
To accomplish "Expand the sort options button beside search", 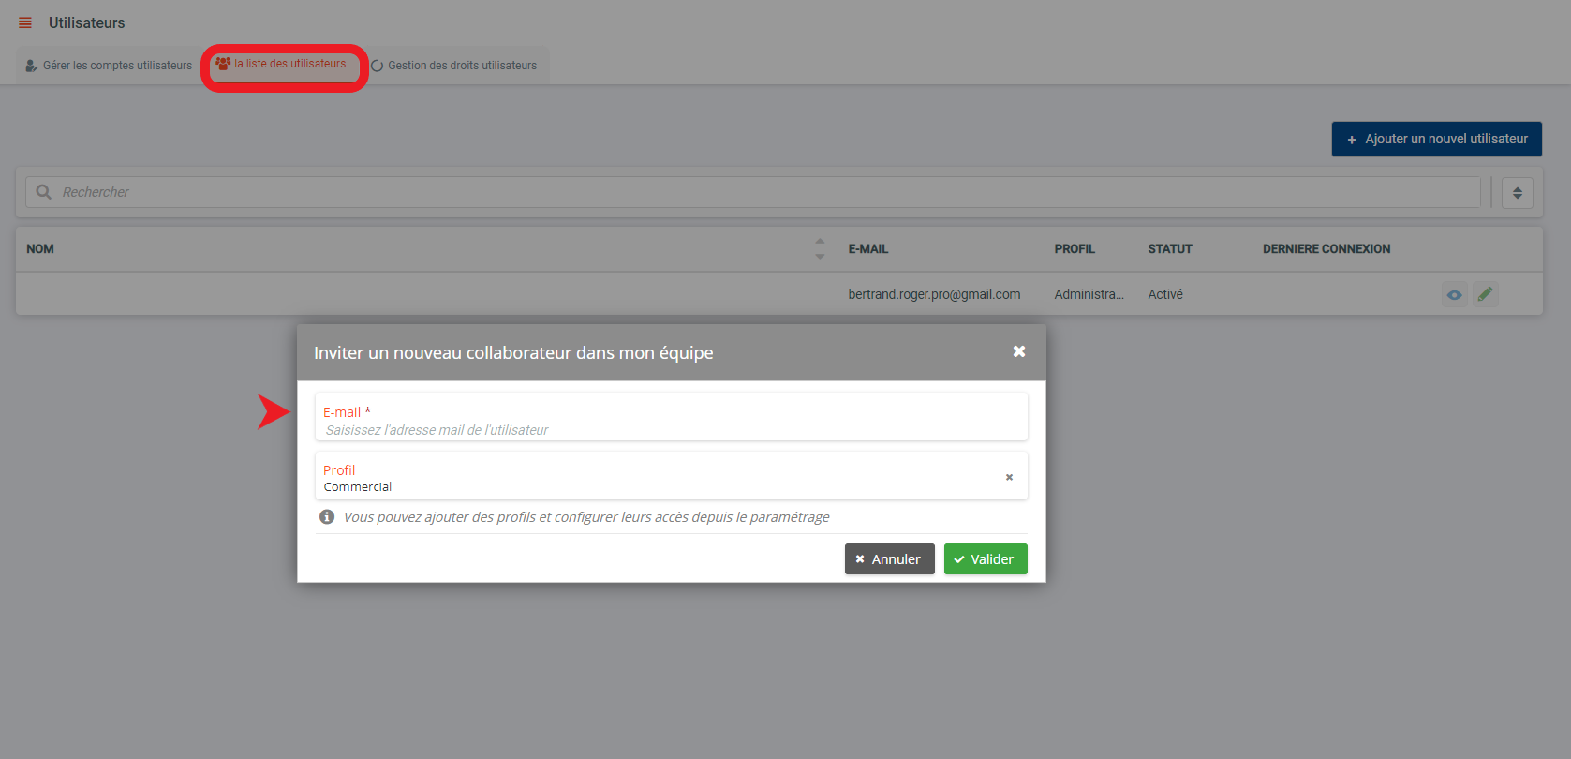I will click(x=1517, y=193).
